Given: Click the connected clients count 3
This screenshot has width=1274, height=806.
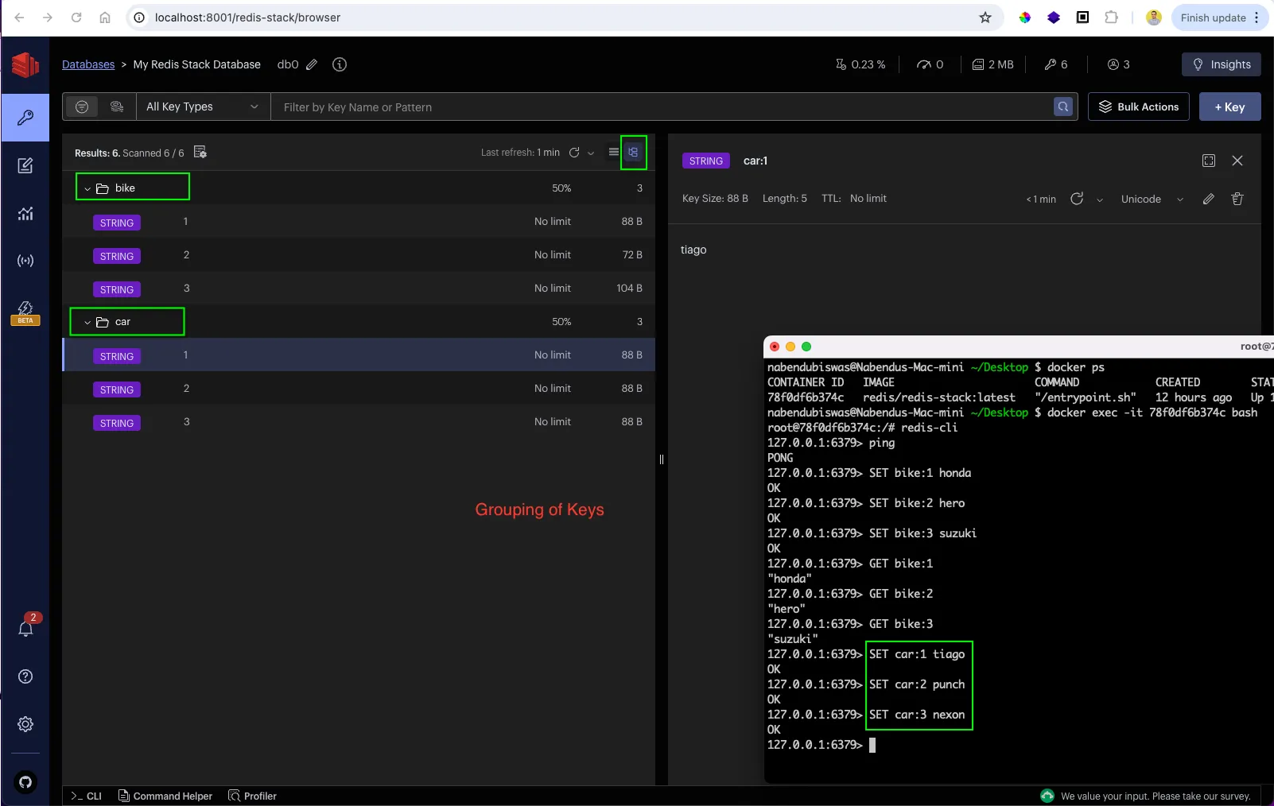Looking at the screenshot, I should [x=1118, y=64].
